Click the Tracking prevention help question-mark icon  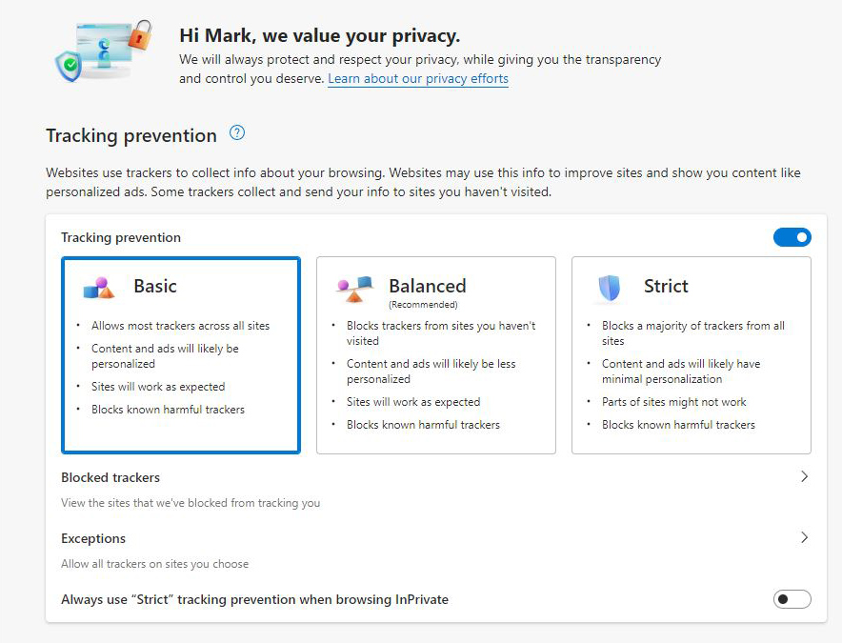pyautogui.click(x=237, y=132)
